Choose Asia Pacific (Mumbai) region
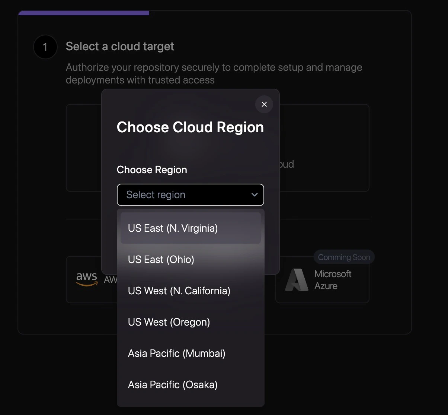 point(191,353)
